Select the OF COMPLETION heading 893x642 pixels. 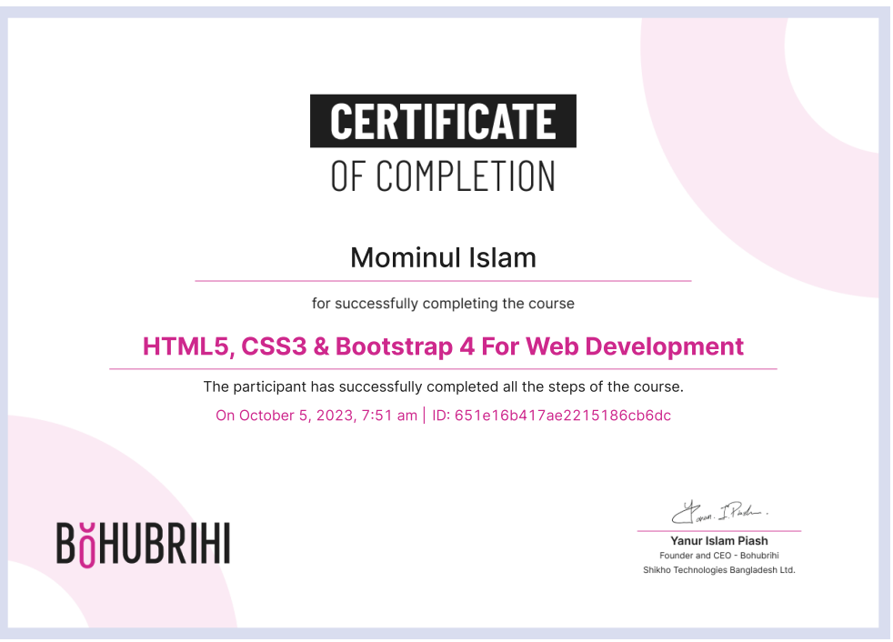tap(443, 176)
